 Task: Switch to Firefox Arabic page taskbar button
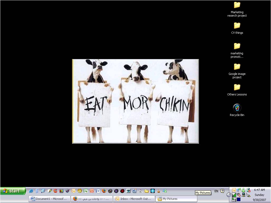92,199
